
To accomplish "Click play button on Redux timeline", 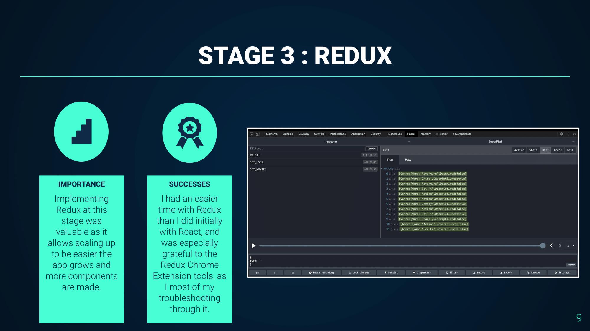I will point(253,245).
